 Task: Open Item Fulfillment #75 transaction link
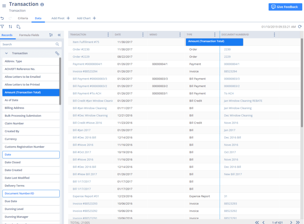pyautogui.click(x=86, y=42)
